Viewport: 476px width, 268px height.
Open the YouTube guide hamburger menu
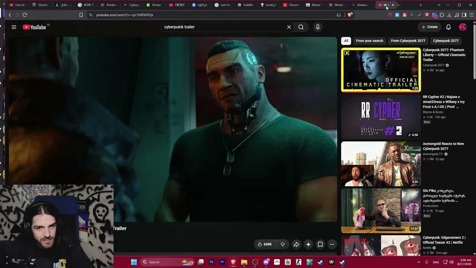coord(14,27)
